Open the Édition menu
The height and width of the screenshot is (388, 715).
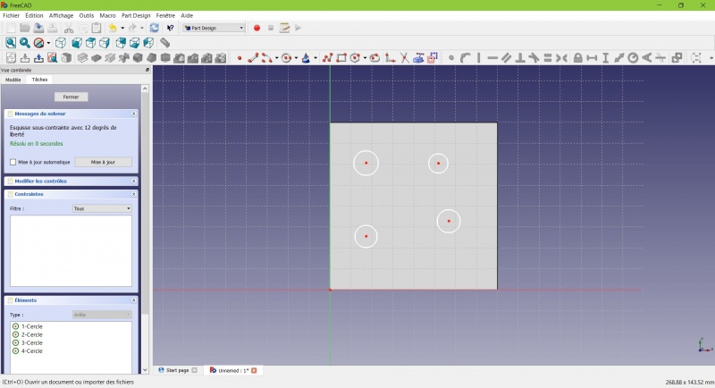34,15
